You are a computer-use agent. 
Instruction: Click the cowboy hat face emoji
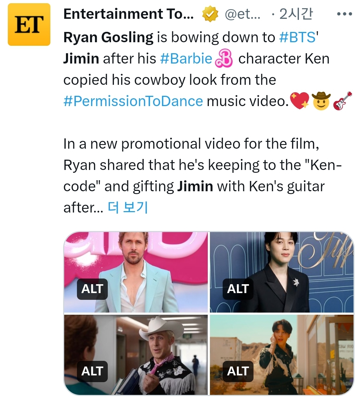coord(321,101)
